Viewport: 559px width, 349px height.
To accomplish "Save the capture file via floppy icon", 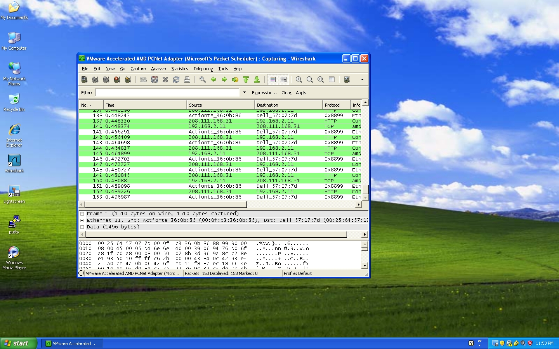I will click(154, 79).
